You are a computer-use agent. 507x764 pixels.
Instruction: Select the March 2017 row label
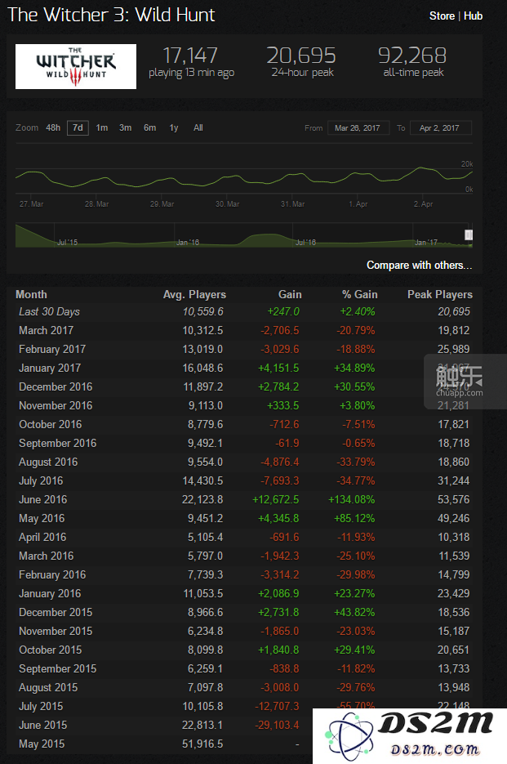[x=47, y=330]
